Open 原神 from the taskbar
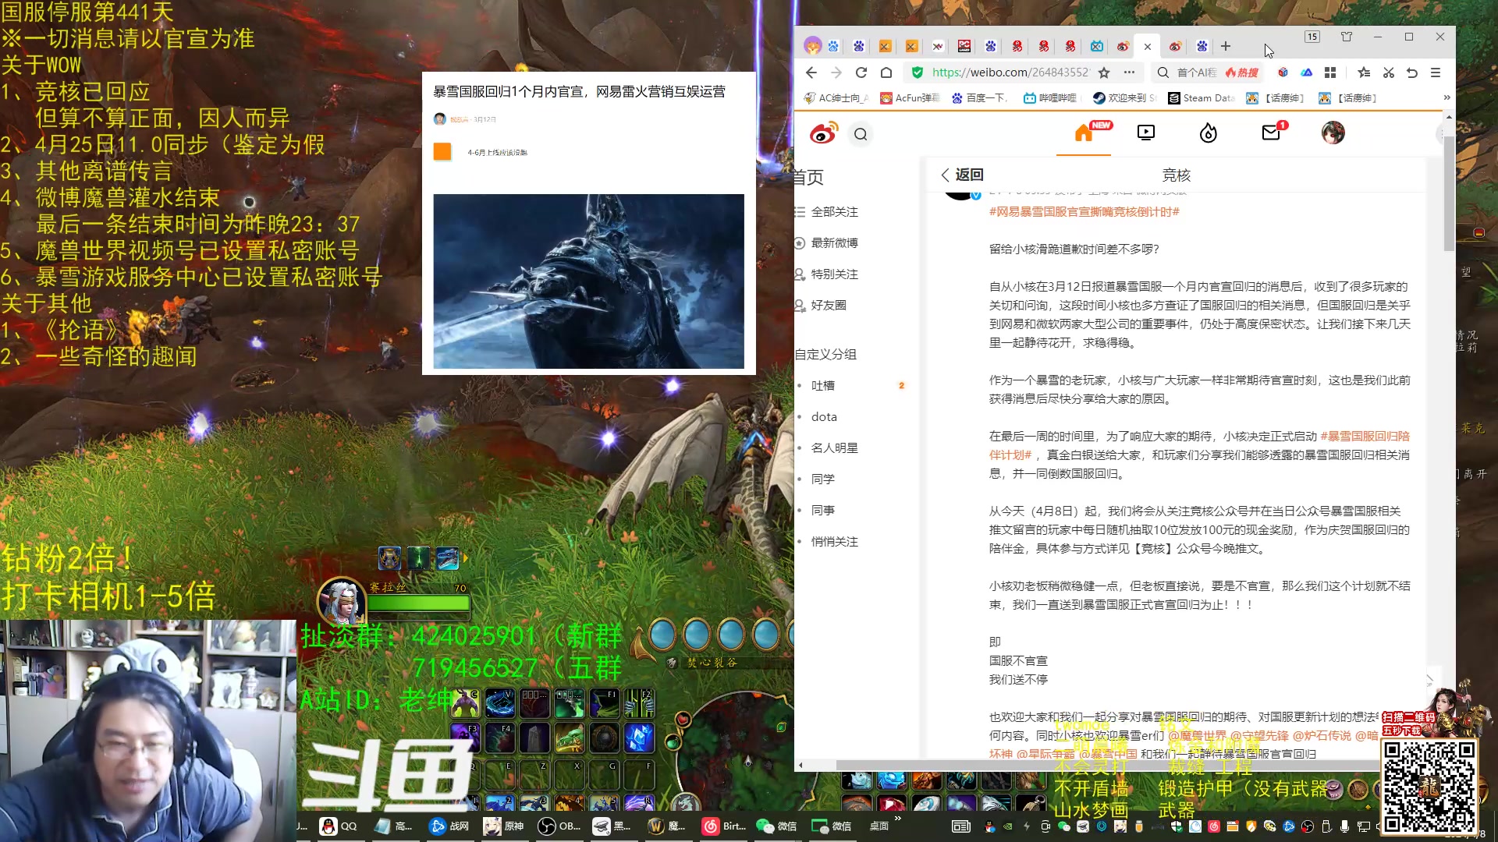Viewport: 1498px width, 842px height. pyautogui.click(x=504, y=826)
